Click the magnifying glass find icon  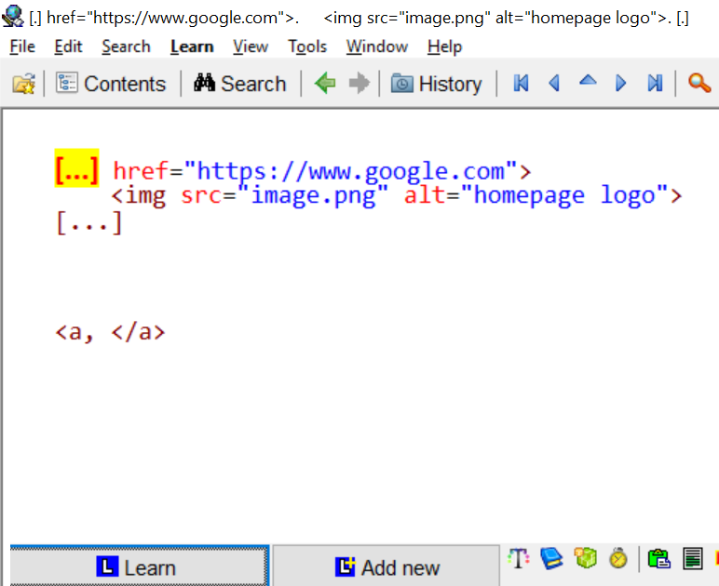click(699, 84)
